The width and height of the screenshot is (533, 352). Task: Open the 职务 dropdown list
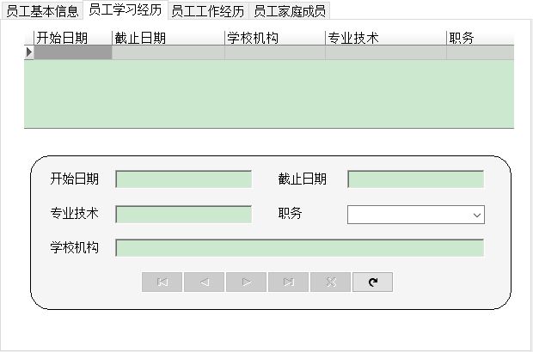(477, 215)
